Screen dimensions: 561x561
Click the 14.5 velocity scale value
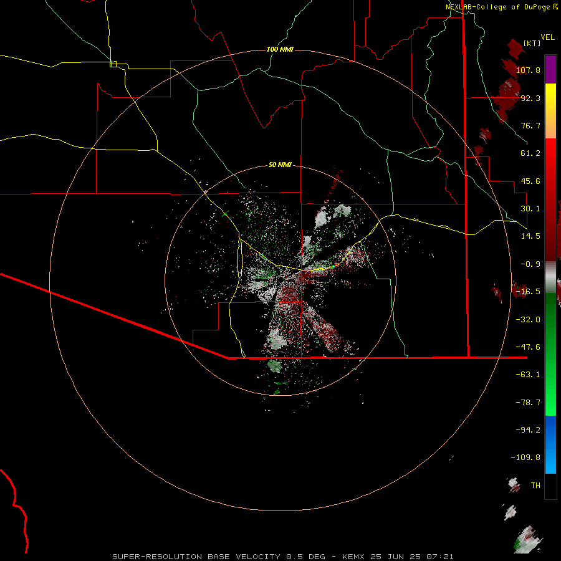[x=530, y=236]
